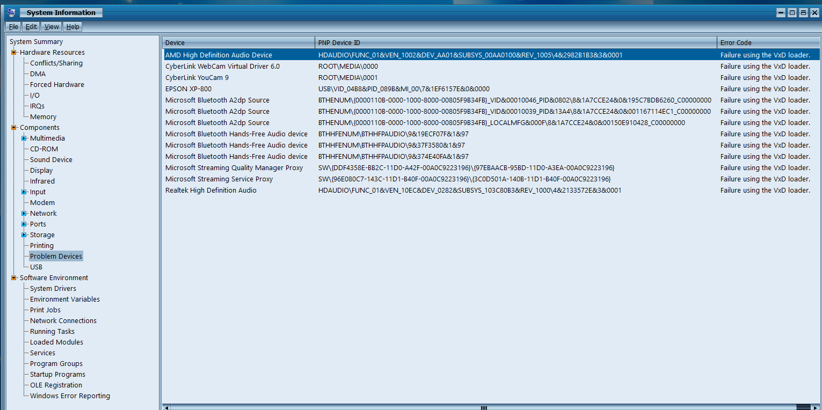
Task: Click BTHHFENUM\BTHHFPAUDIO\9&19ECF07F&1&97 cell
Action: click(394, 134)
